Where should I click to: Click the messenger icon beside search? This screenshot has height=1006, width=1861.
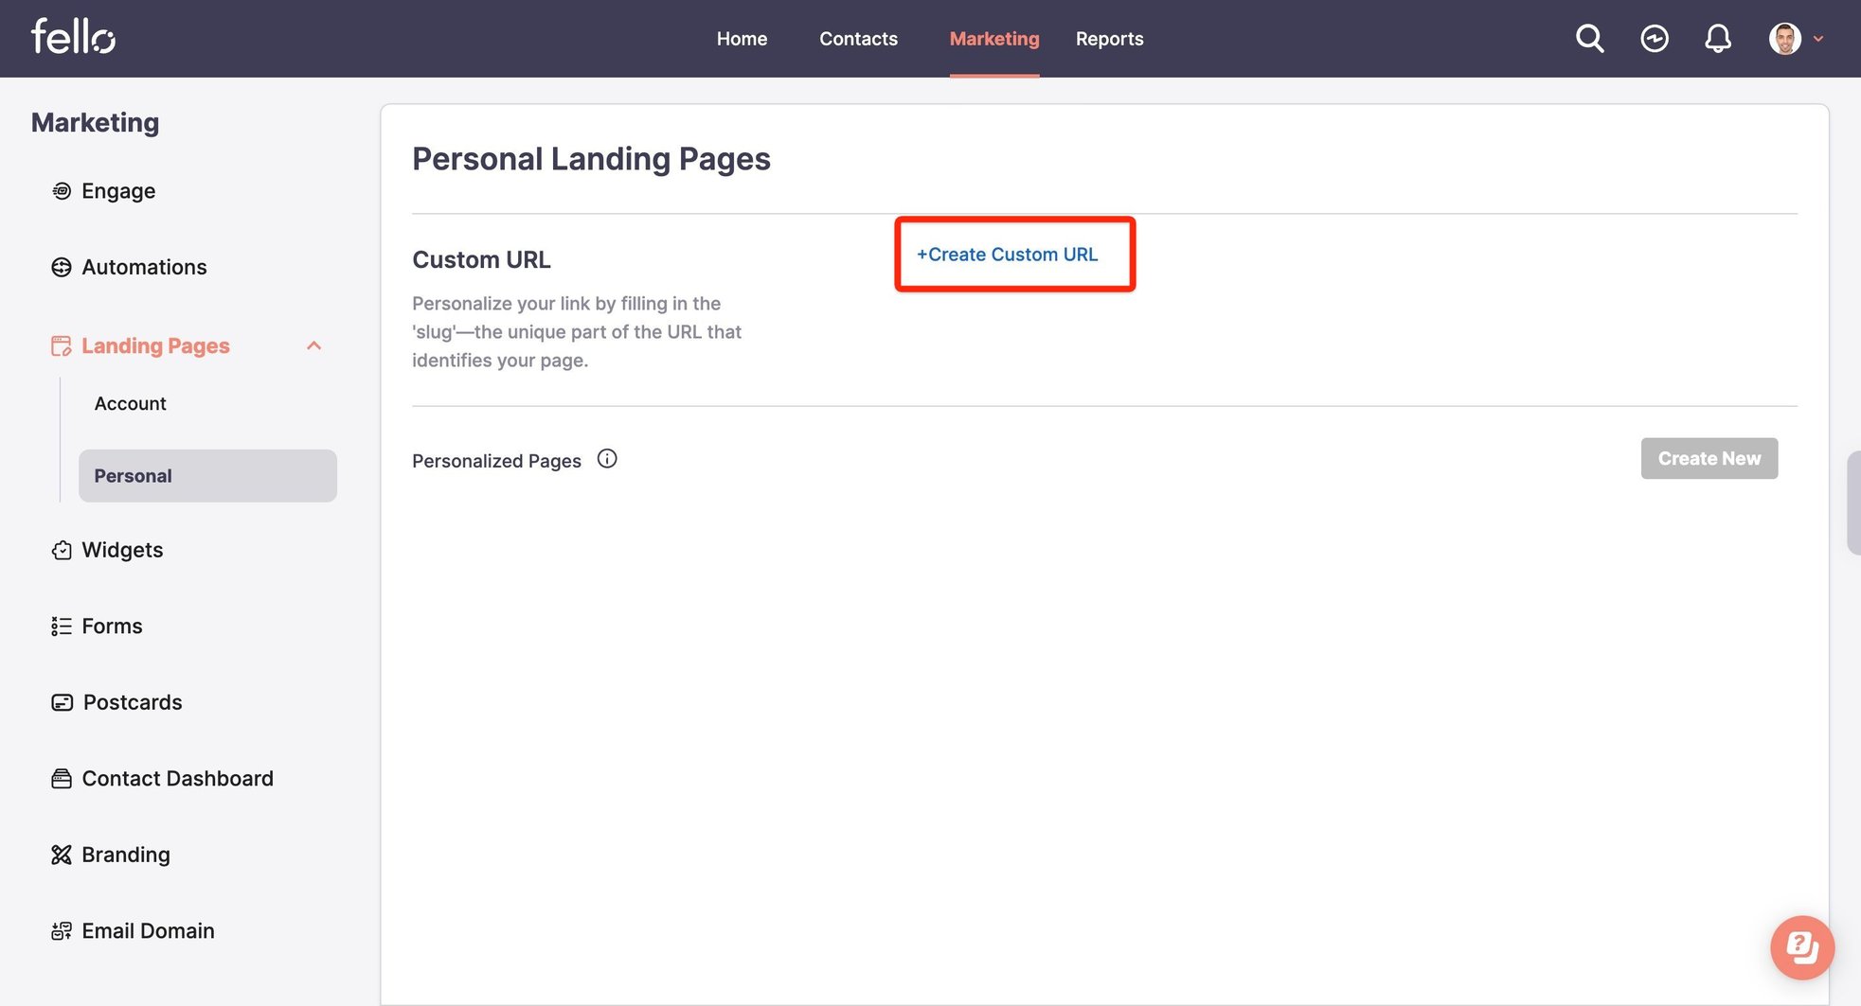[x=1654, y=38]
